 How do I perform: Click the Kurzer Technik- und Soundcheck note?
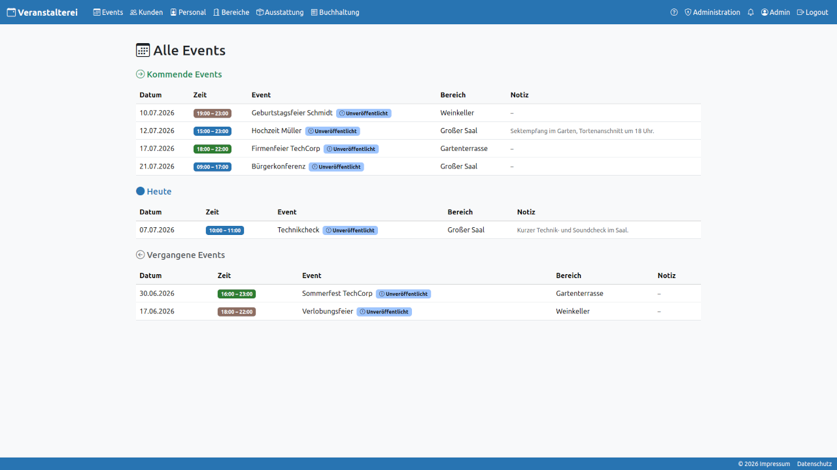pos(573,230)
